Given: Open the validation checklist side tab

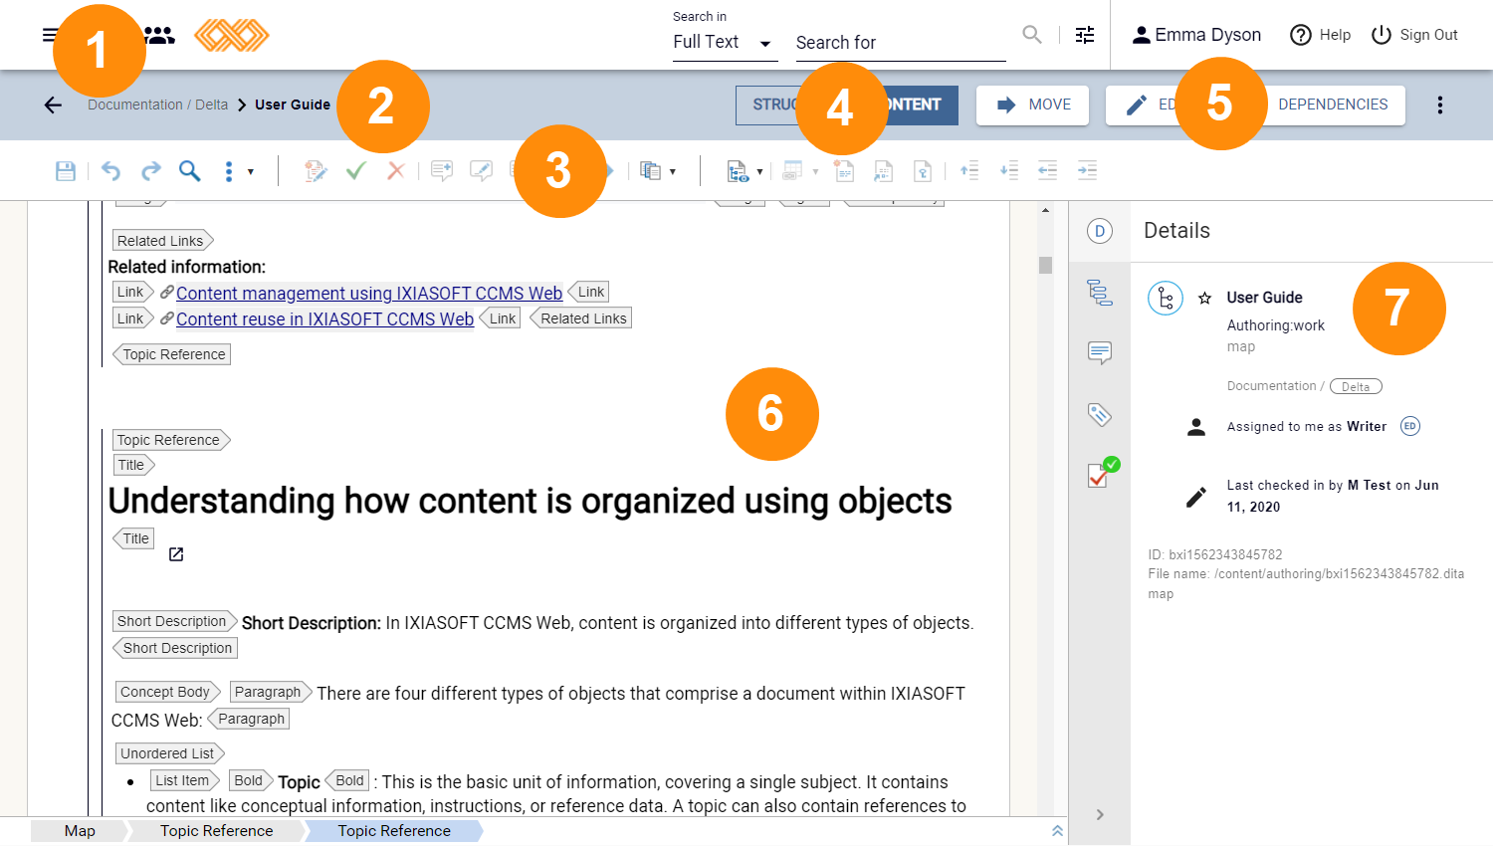Looking at the screenshot, I should click(1103, 473).
